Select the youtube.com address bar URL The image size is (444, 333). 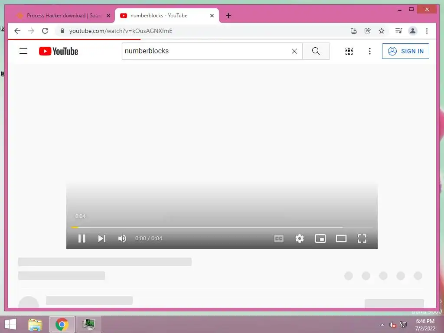[121, 31]
